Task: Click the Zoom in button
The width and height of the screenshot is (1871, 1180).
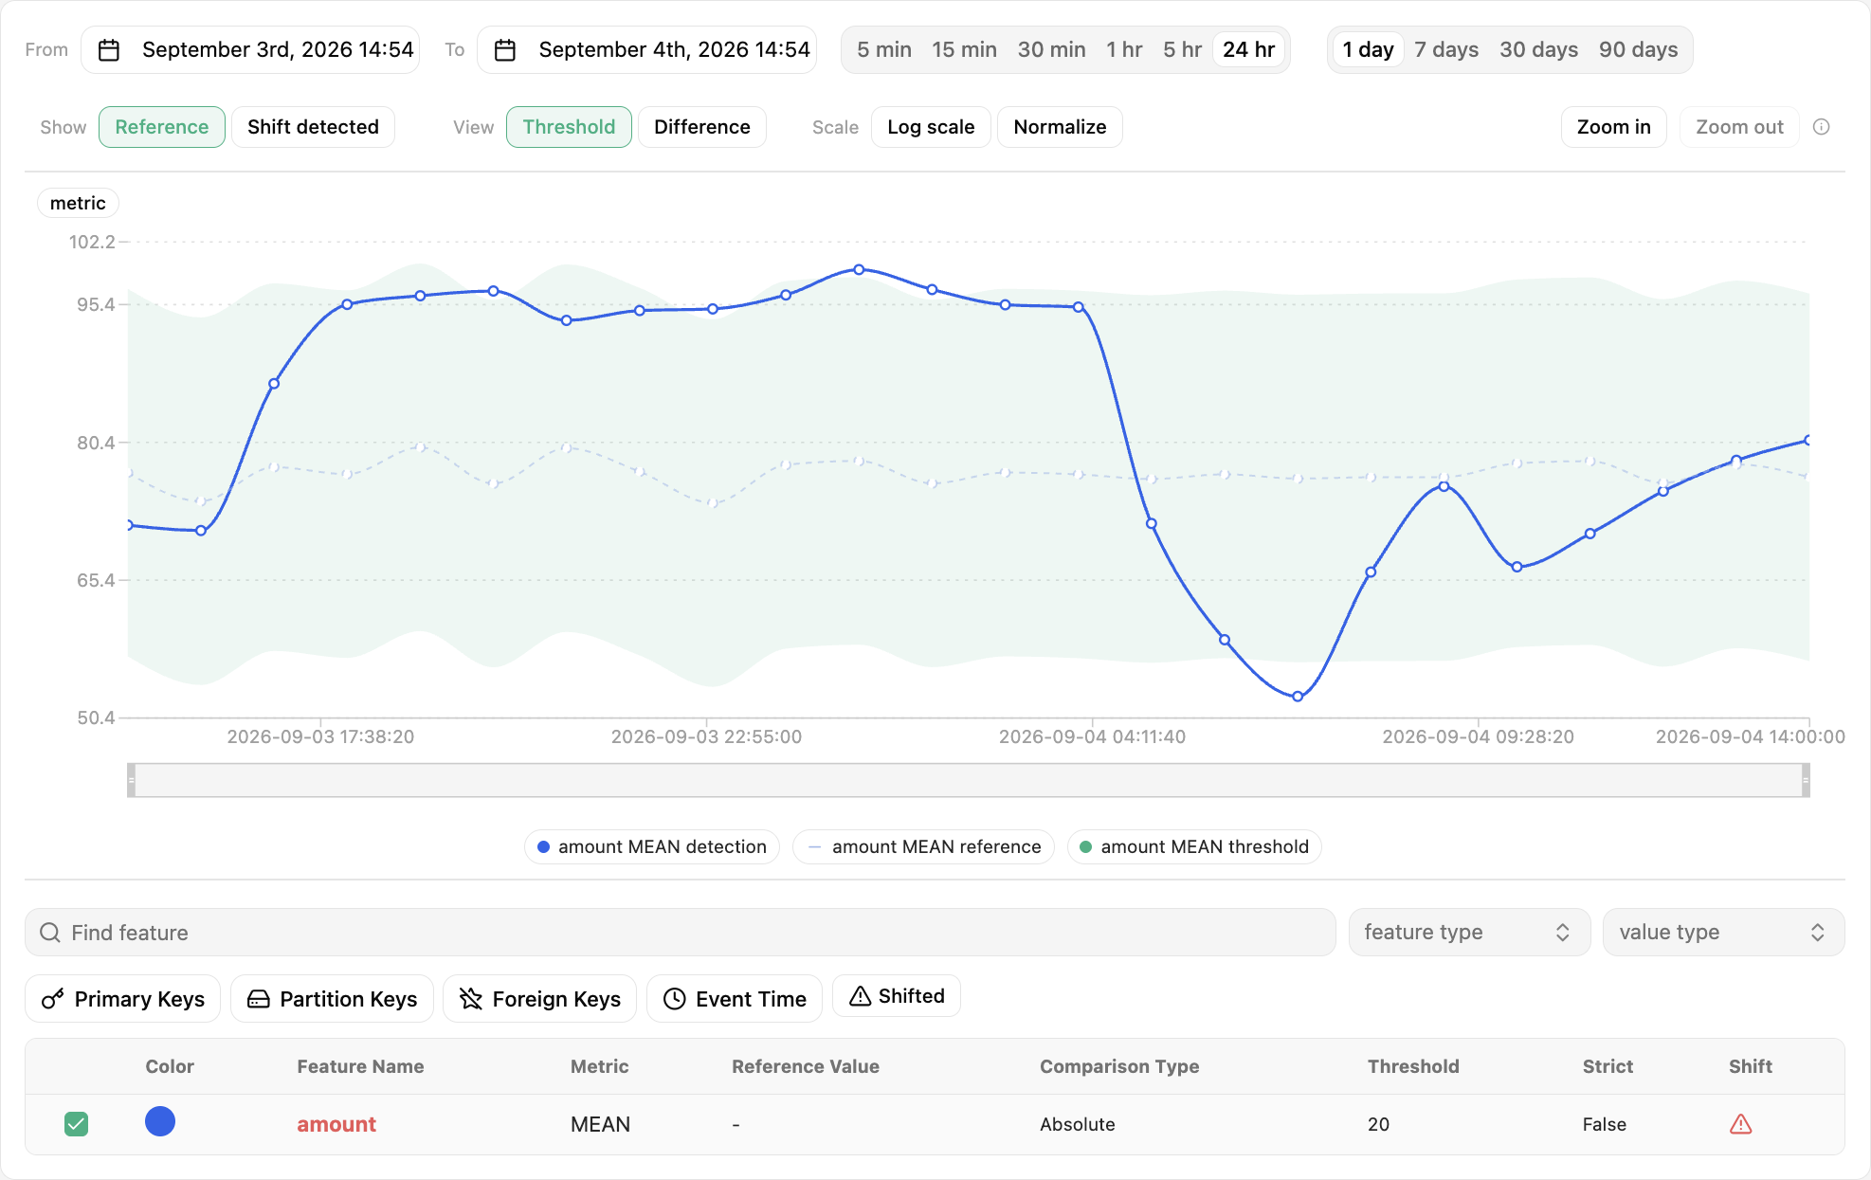Action: pos(1613,127)
